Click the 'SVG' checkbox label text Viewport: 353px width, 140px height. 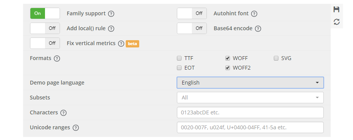pos(286,59)
